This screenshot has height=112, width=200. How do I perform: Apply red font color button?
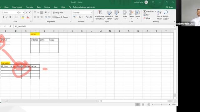[x=28, y=17]
